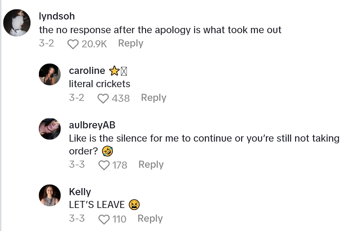Reply to lyndsoh's comment
Viewport: 342px width, 231px height.
(131, 43)
